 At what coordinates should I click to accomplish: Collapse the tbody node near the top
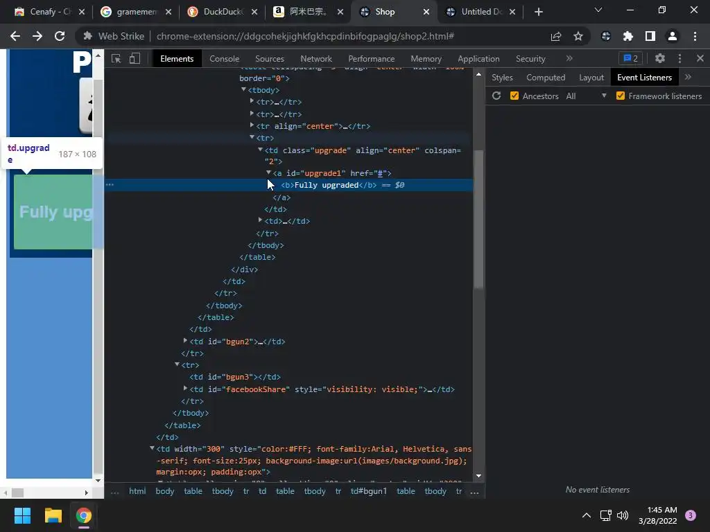pyautogui.click(x=243, y=89)
